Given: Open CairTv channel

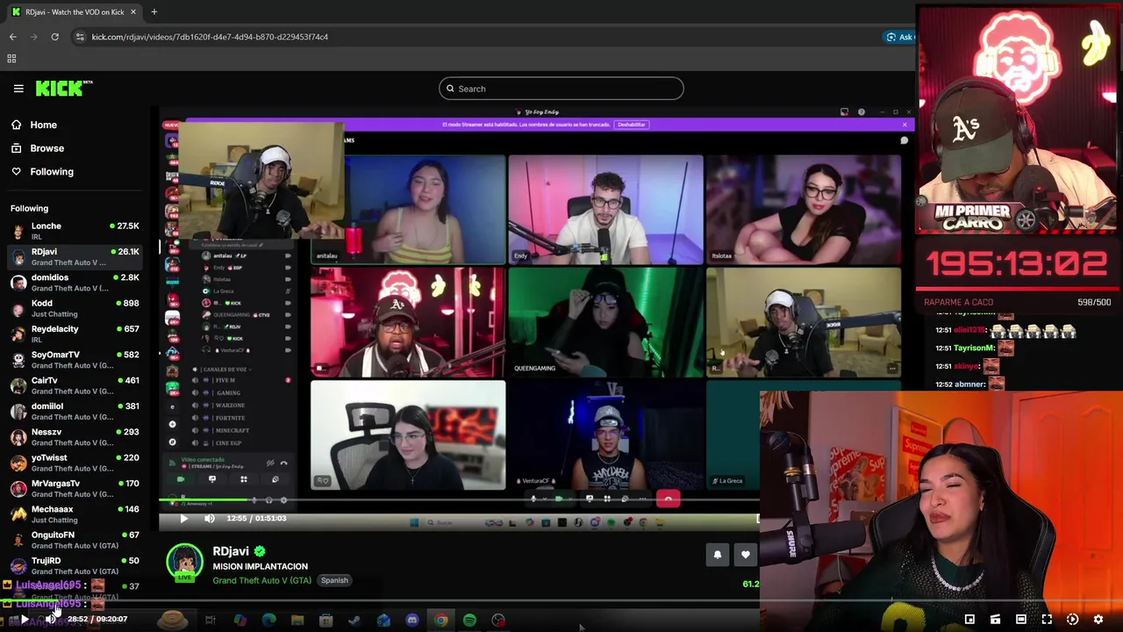Looking at the screenshot, I should point(75,385).
